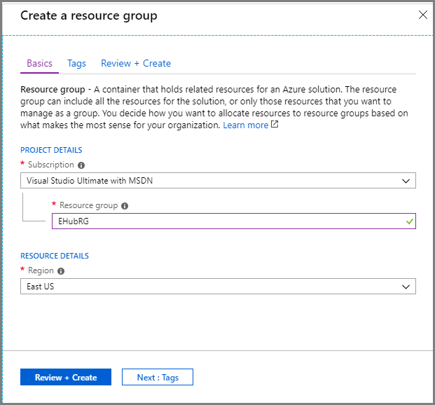Viewport: 435px width, 405px height.
Task: Click the Project Details section heading
Action: pos(51,150)
